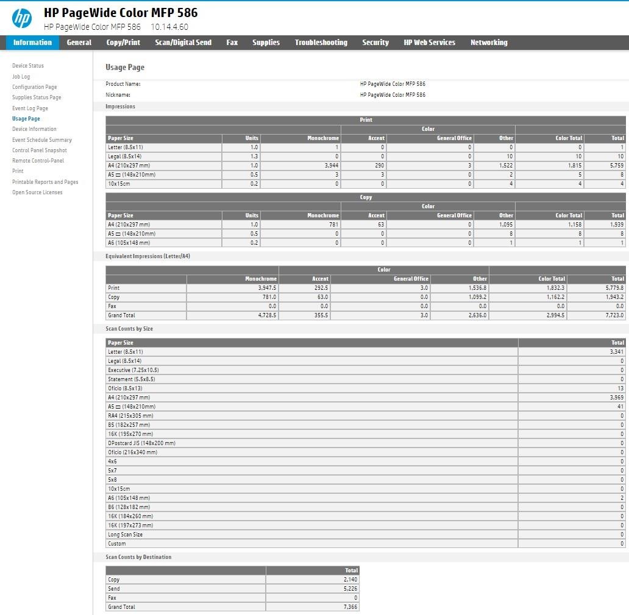Switch to the Security tab
Image resolution: width=629 pixels, height=615 pixels.
[x=375, y=43]
